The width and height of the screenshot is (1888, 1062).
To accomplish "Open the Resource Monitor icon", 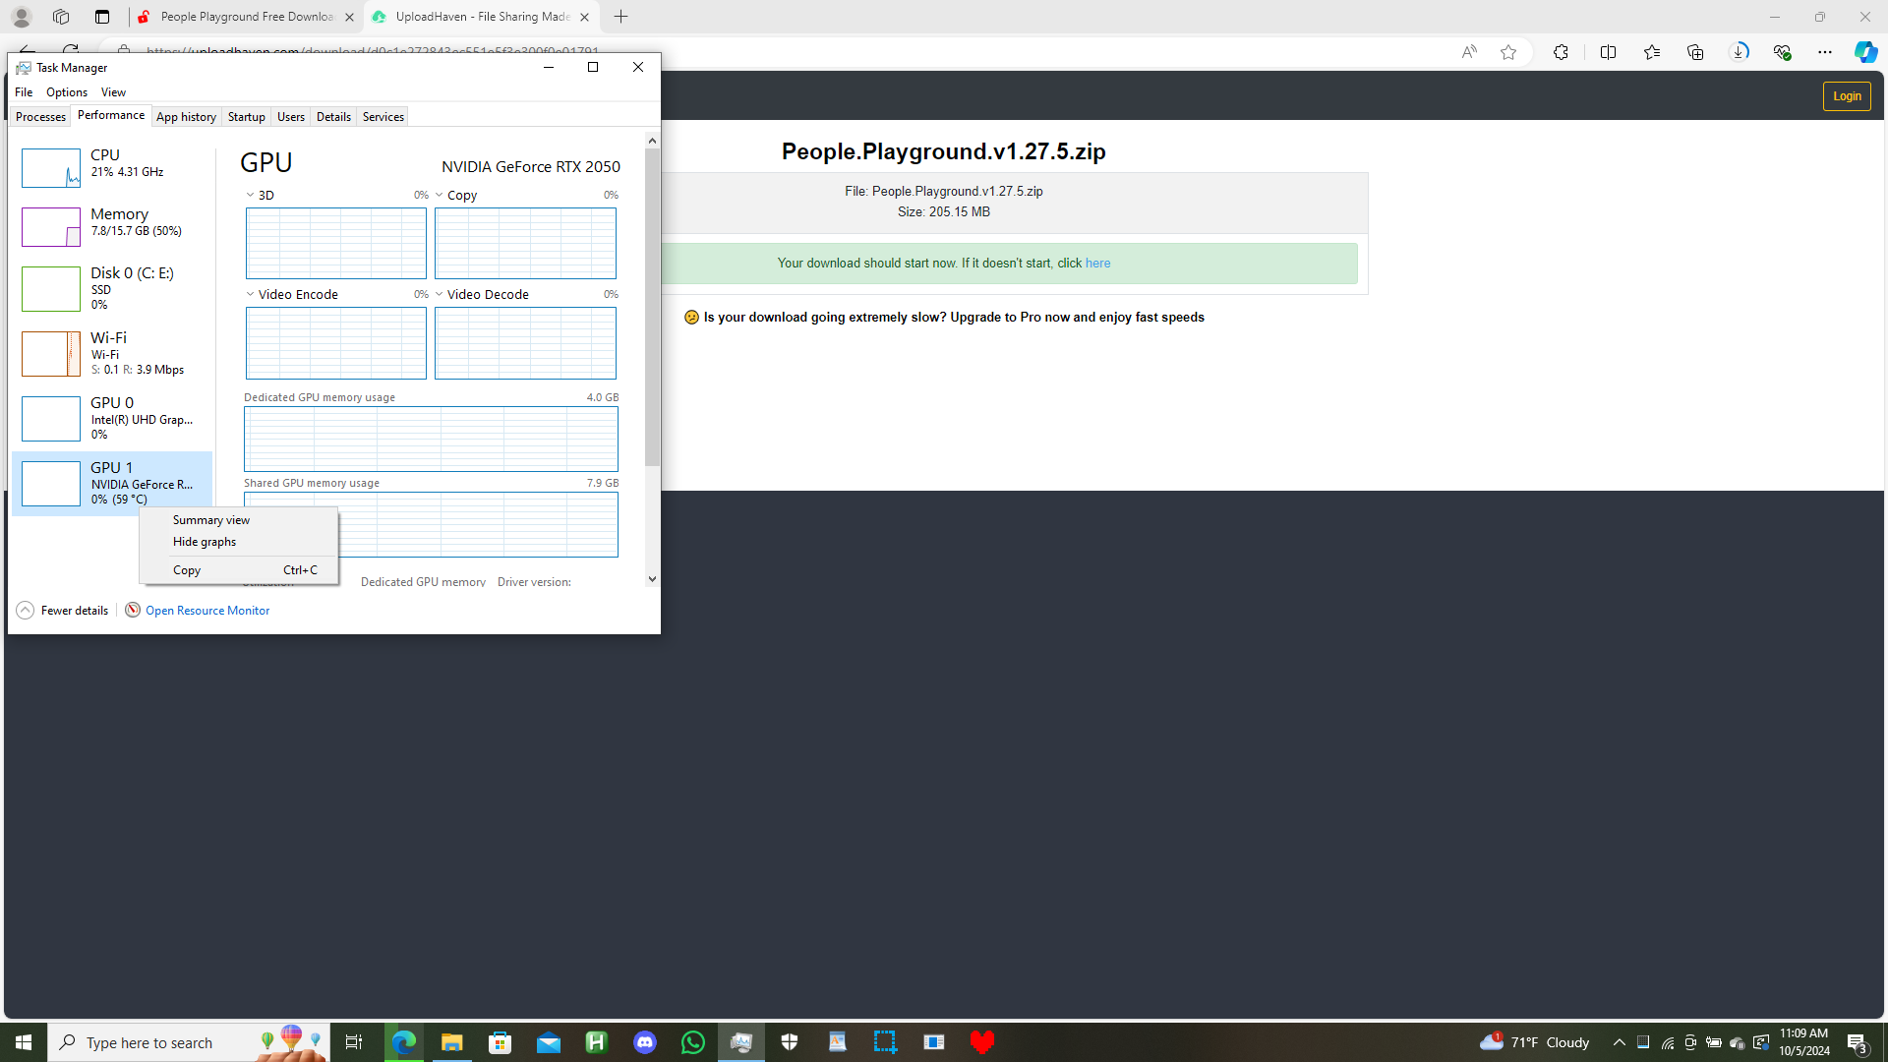I will click(x=133, y=610).
